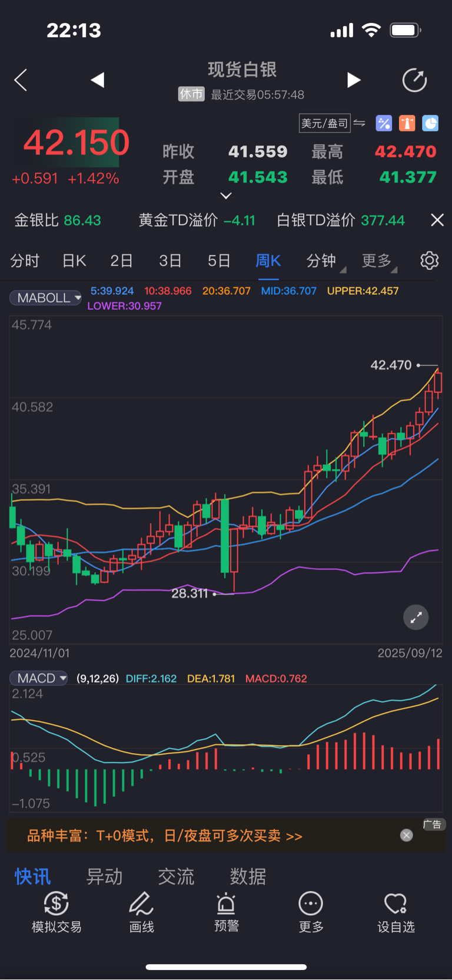Open 更多 in bottom toolbar
452x980 pixels.
[311, 913]
